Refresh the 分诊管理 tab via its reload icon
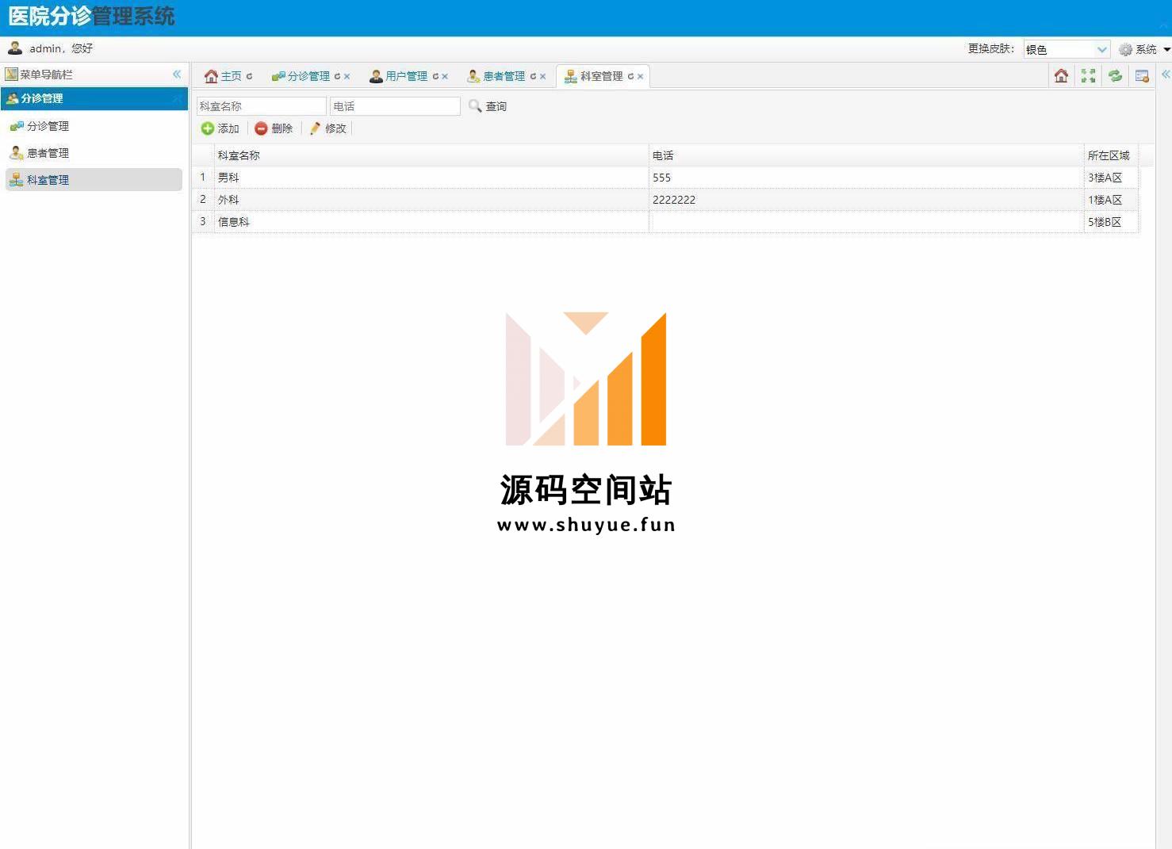 [337, 76]
